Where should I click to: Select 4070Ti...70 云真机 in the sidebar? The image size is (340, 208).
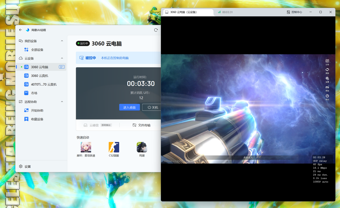41,84
